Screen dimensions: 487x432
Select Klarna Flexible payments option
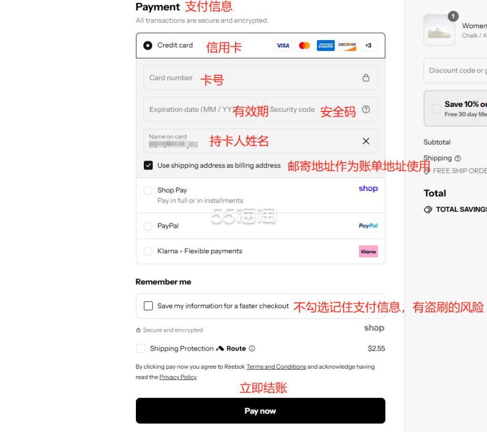click(148, 251)
